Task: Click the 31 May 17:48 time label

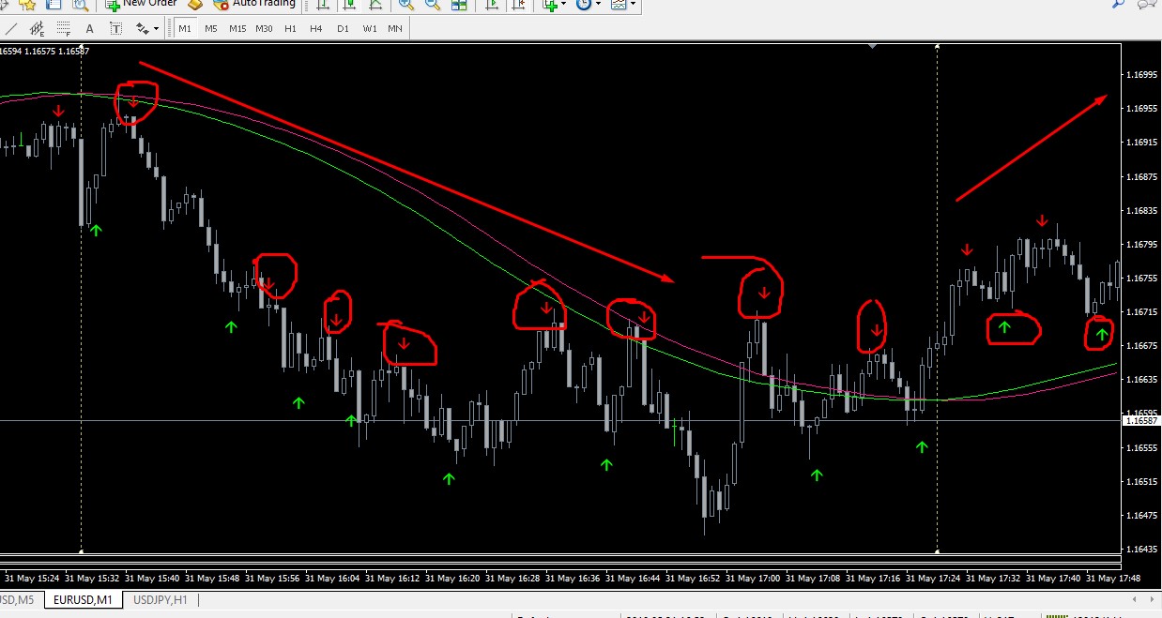Action: click(1113, 579)
